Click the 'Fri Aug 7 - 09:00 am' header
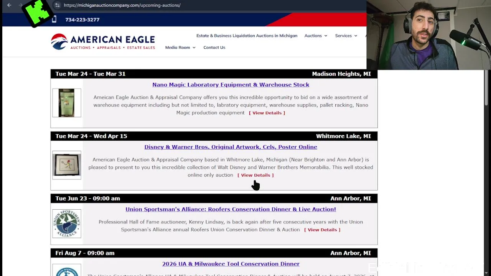 pos(85,253)
